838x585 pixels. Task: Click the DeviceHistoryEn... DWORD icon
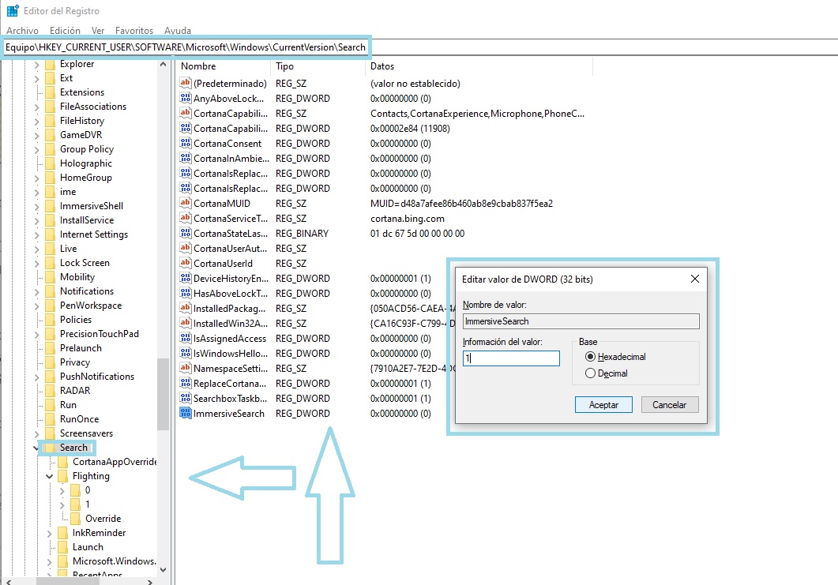(x=186, y=278)
